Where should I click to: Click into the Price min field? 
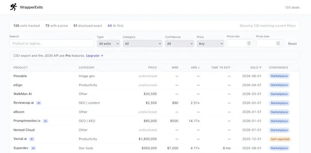pyautogui.click(x=240, y=43)
